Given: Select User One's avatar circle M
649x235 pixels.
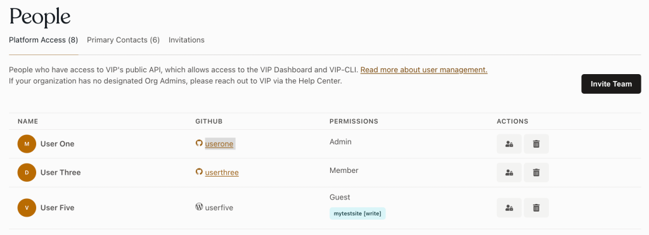Looking at the screenshot, I should [x=27, y=144].
